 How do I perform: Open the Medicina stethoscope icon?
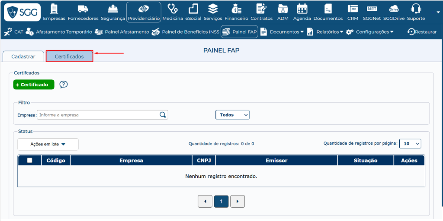coord(173,9)
